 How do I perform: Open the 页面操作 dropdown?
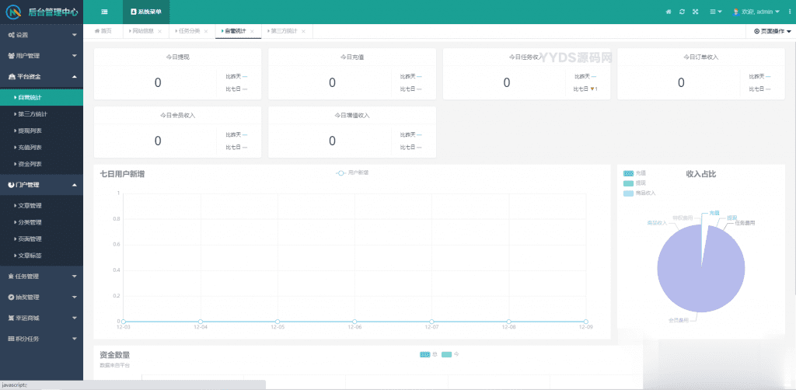click(773, 31)
